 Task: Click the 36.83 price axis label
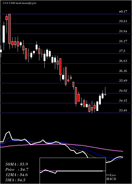pyautogui.click(x=123, y=61)
